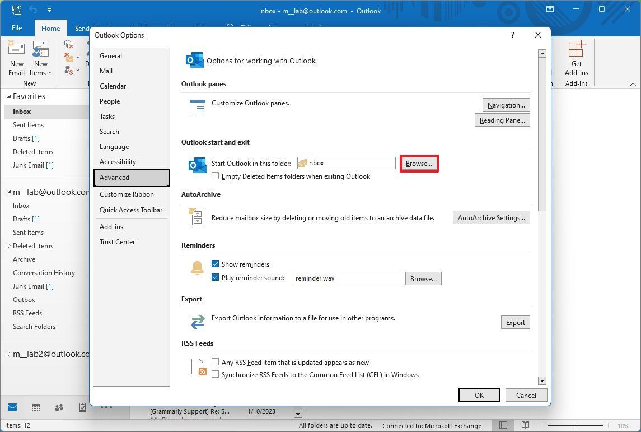
Task: Open more navigation options via ellipsis icon
Action: 106,407
